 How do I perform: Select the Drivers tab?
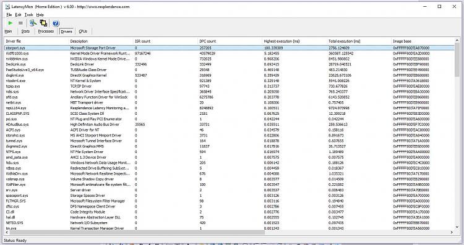67,31
